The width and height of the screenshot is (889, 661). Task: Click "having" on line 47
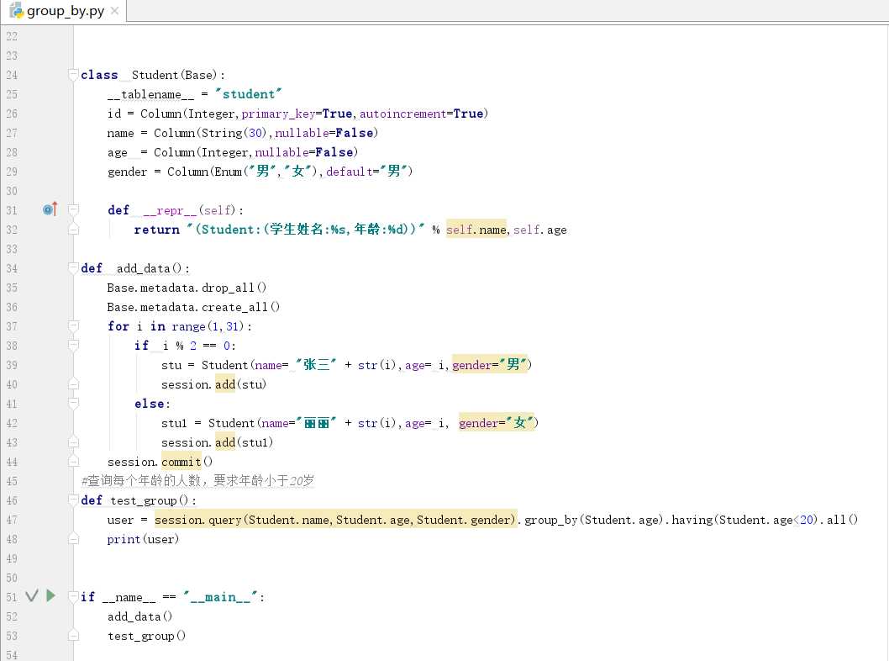point(692,520)
